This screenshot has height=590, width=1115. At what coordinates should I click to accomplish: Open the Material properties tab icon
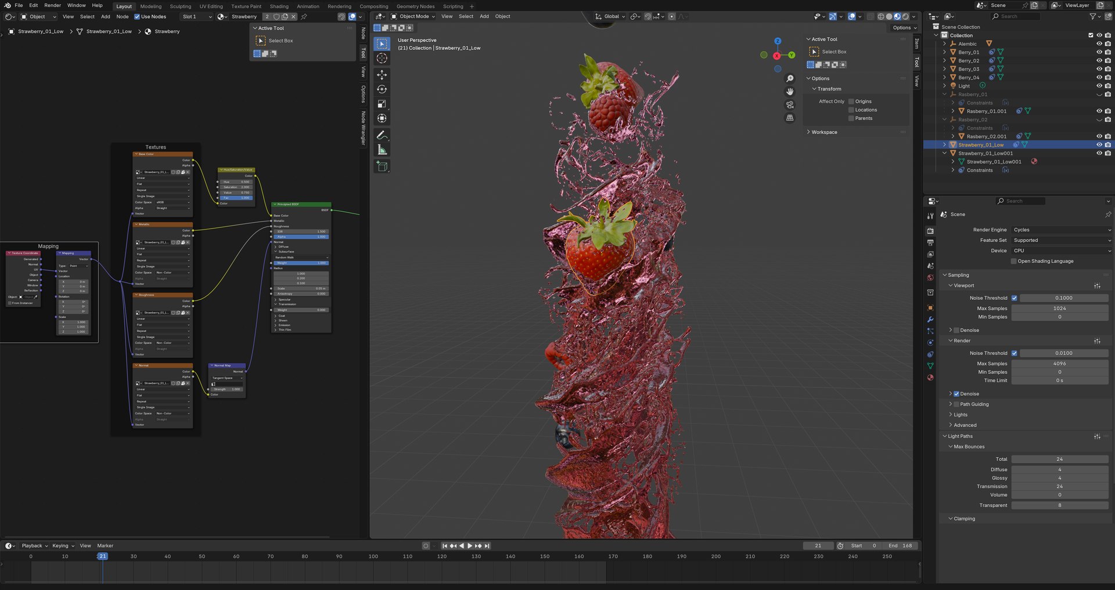point(930,378)
